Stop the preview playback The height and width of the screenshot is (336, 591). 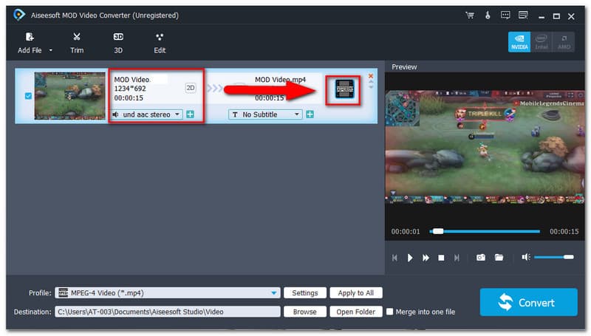(x=441, y=258)
